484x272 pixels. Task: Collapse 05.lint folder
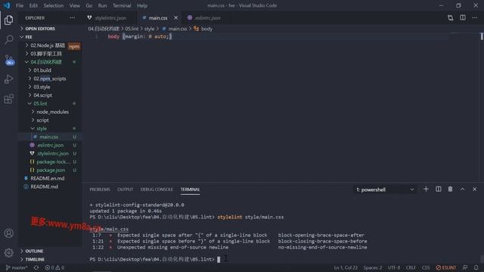tap(40, 104)
